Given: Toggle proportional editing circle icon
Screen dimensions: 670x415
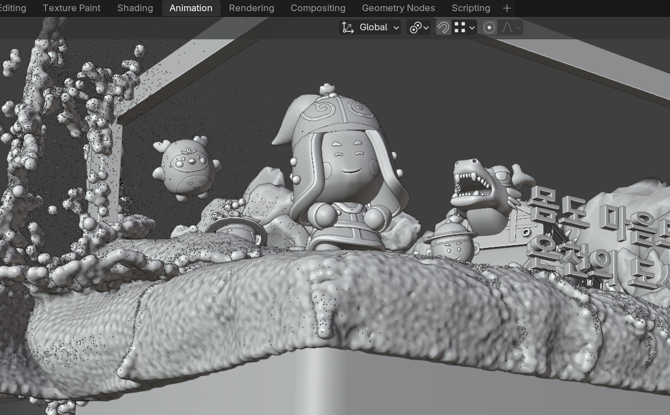Looking at the screenshot, I should 489,28.
